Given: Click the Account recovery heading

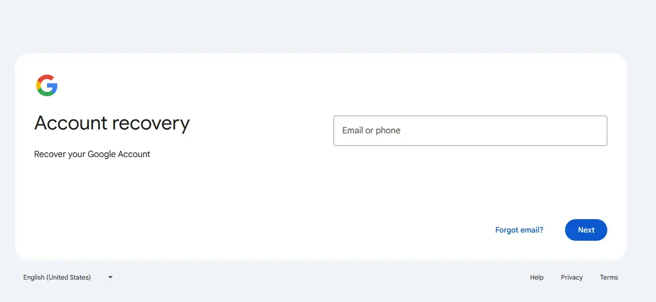Looking at the screenshot, I should coord(112,123).
